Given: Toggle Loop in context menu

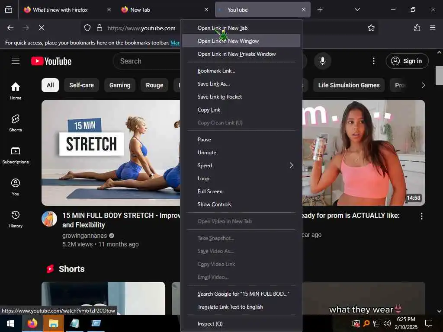Looking at the screenshot, I should 241,179.
